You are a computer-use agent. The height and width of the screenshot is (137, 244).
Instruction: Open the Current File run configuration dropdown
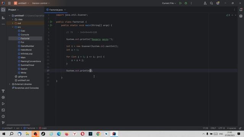click(169, 3)
